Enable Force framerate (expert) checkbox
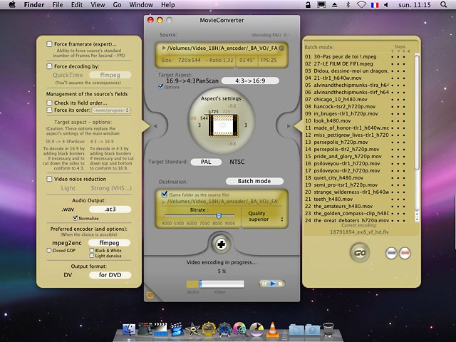 pos(49,44)
